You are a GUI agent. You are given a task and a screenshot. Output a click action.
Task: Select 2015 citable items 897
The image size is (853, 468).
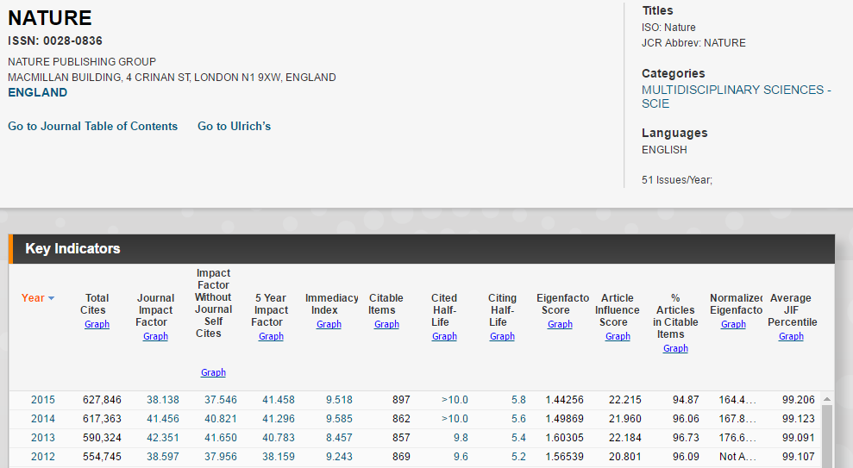(x=401, y=400)
